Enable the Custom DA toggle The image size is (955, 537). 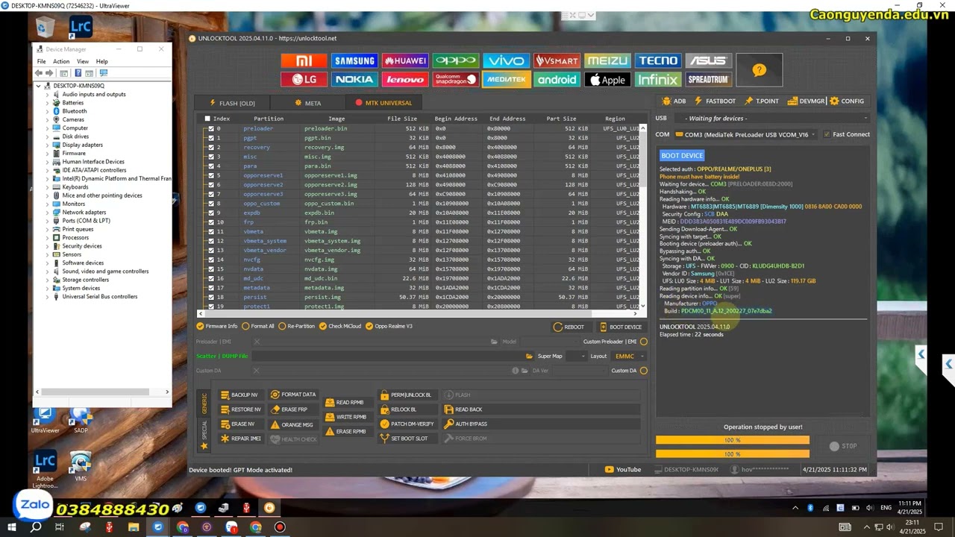point(644,371)
